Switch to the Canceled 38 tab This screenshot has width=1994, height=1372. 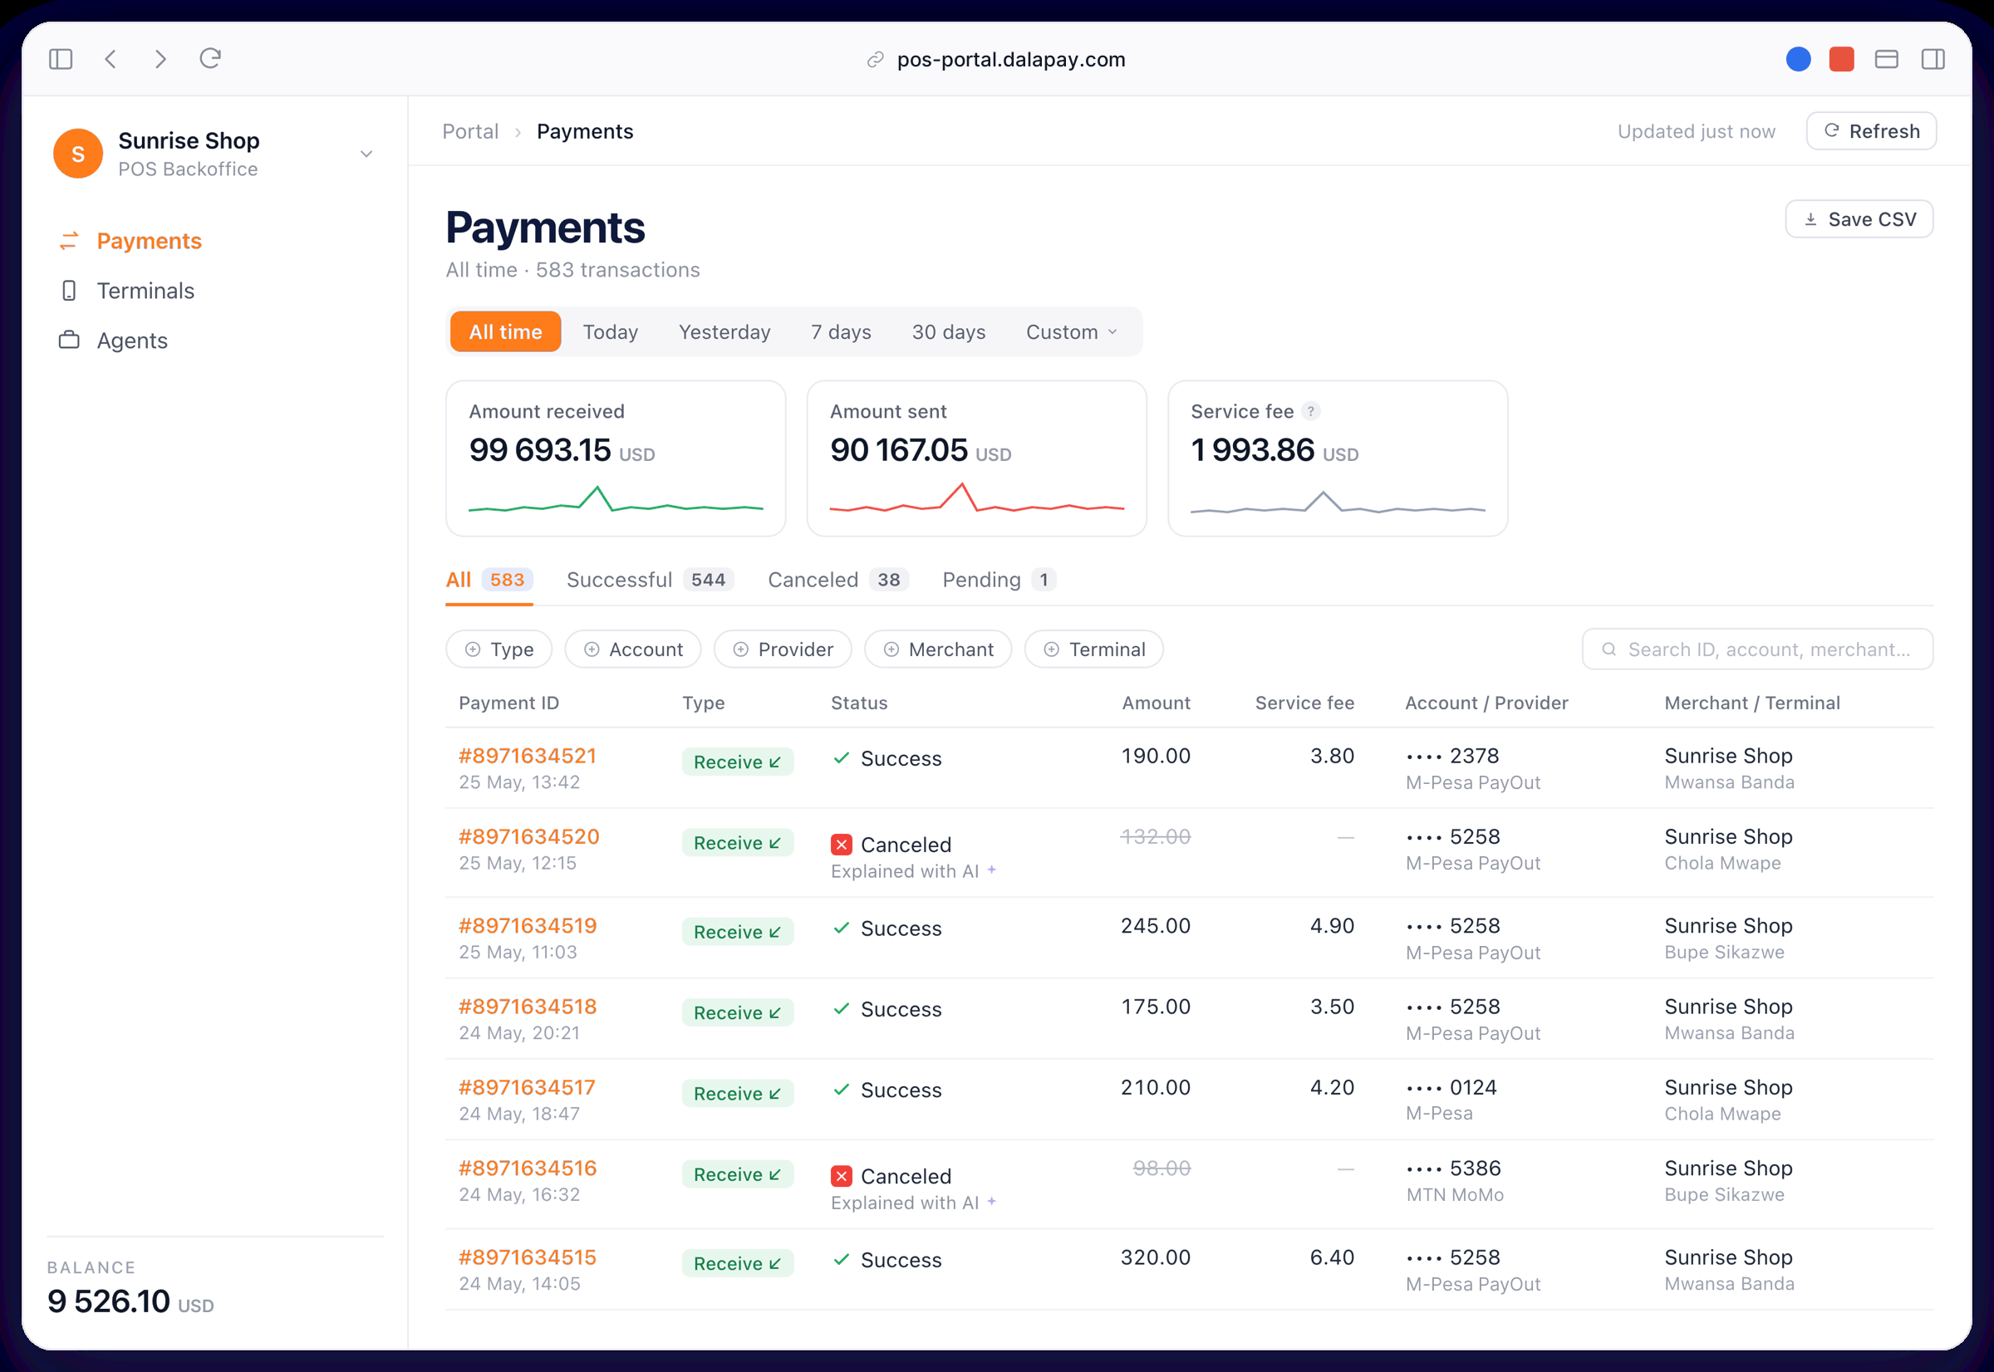pos(838,580)
